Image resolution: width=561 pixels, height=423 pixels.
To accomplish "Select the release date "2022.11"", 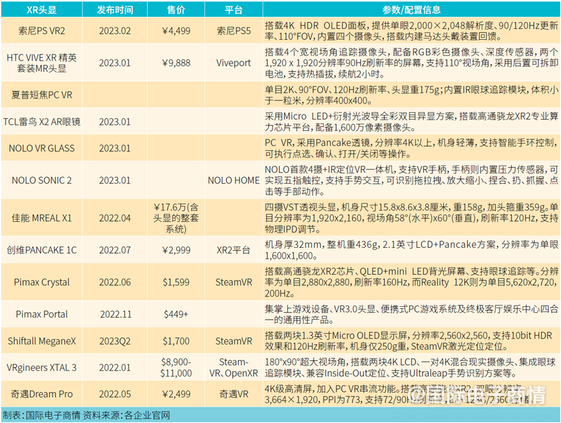I will [x=115, y=314].
